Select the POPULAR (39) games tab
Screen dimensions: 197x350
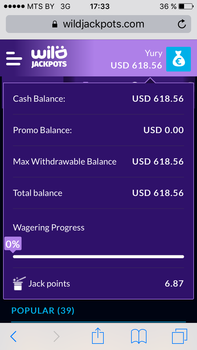pos(43,311)
